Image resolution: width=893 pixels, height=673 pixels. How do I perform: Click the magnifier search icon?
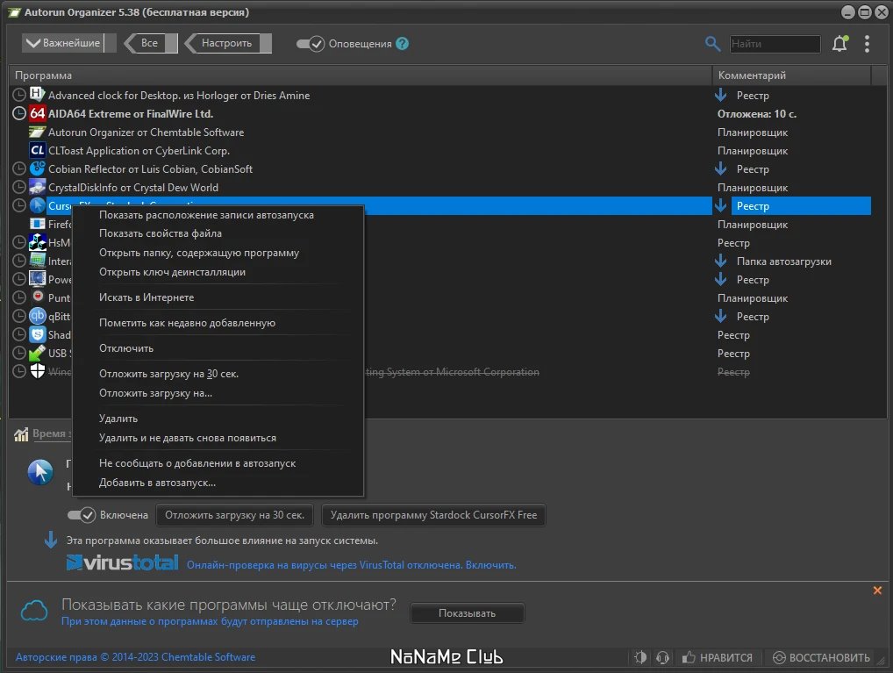[712, 44]
